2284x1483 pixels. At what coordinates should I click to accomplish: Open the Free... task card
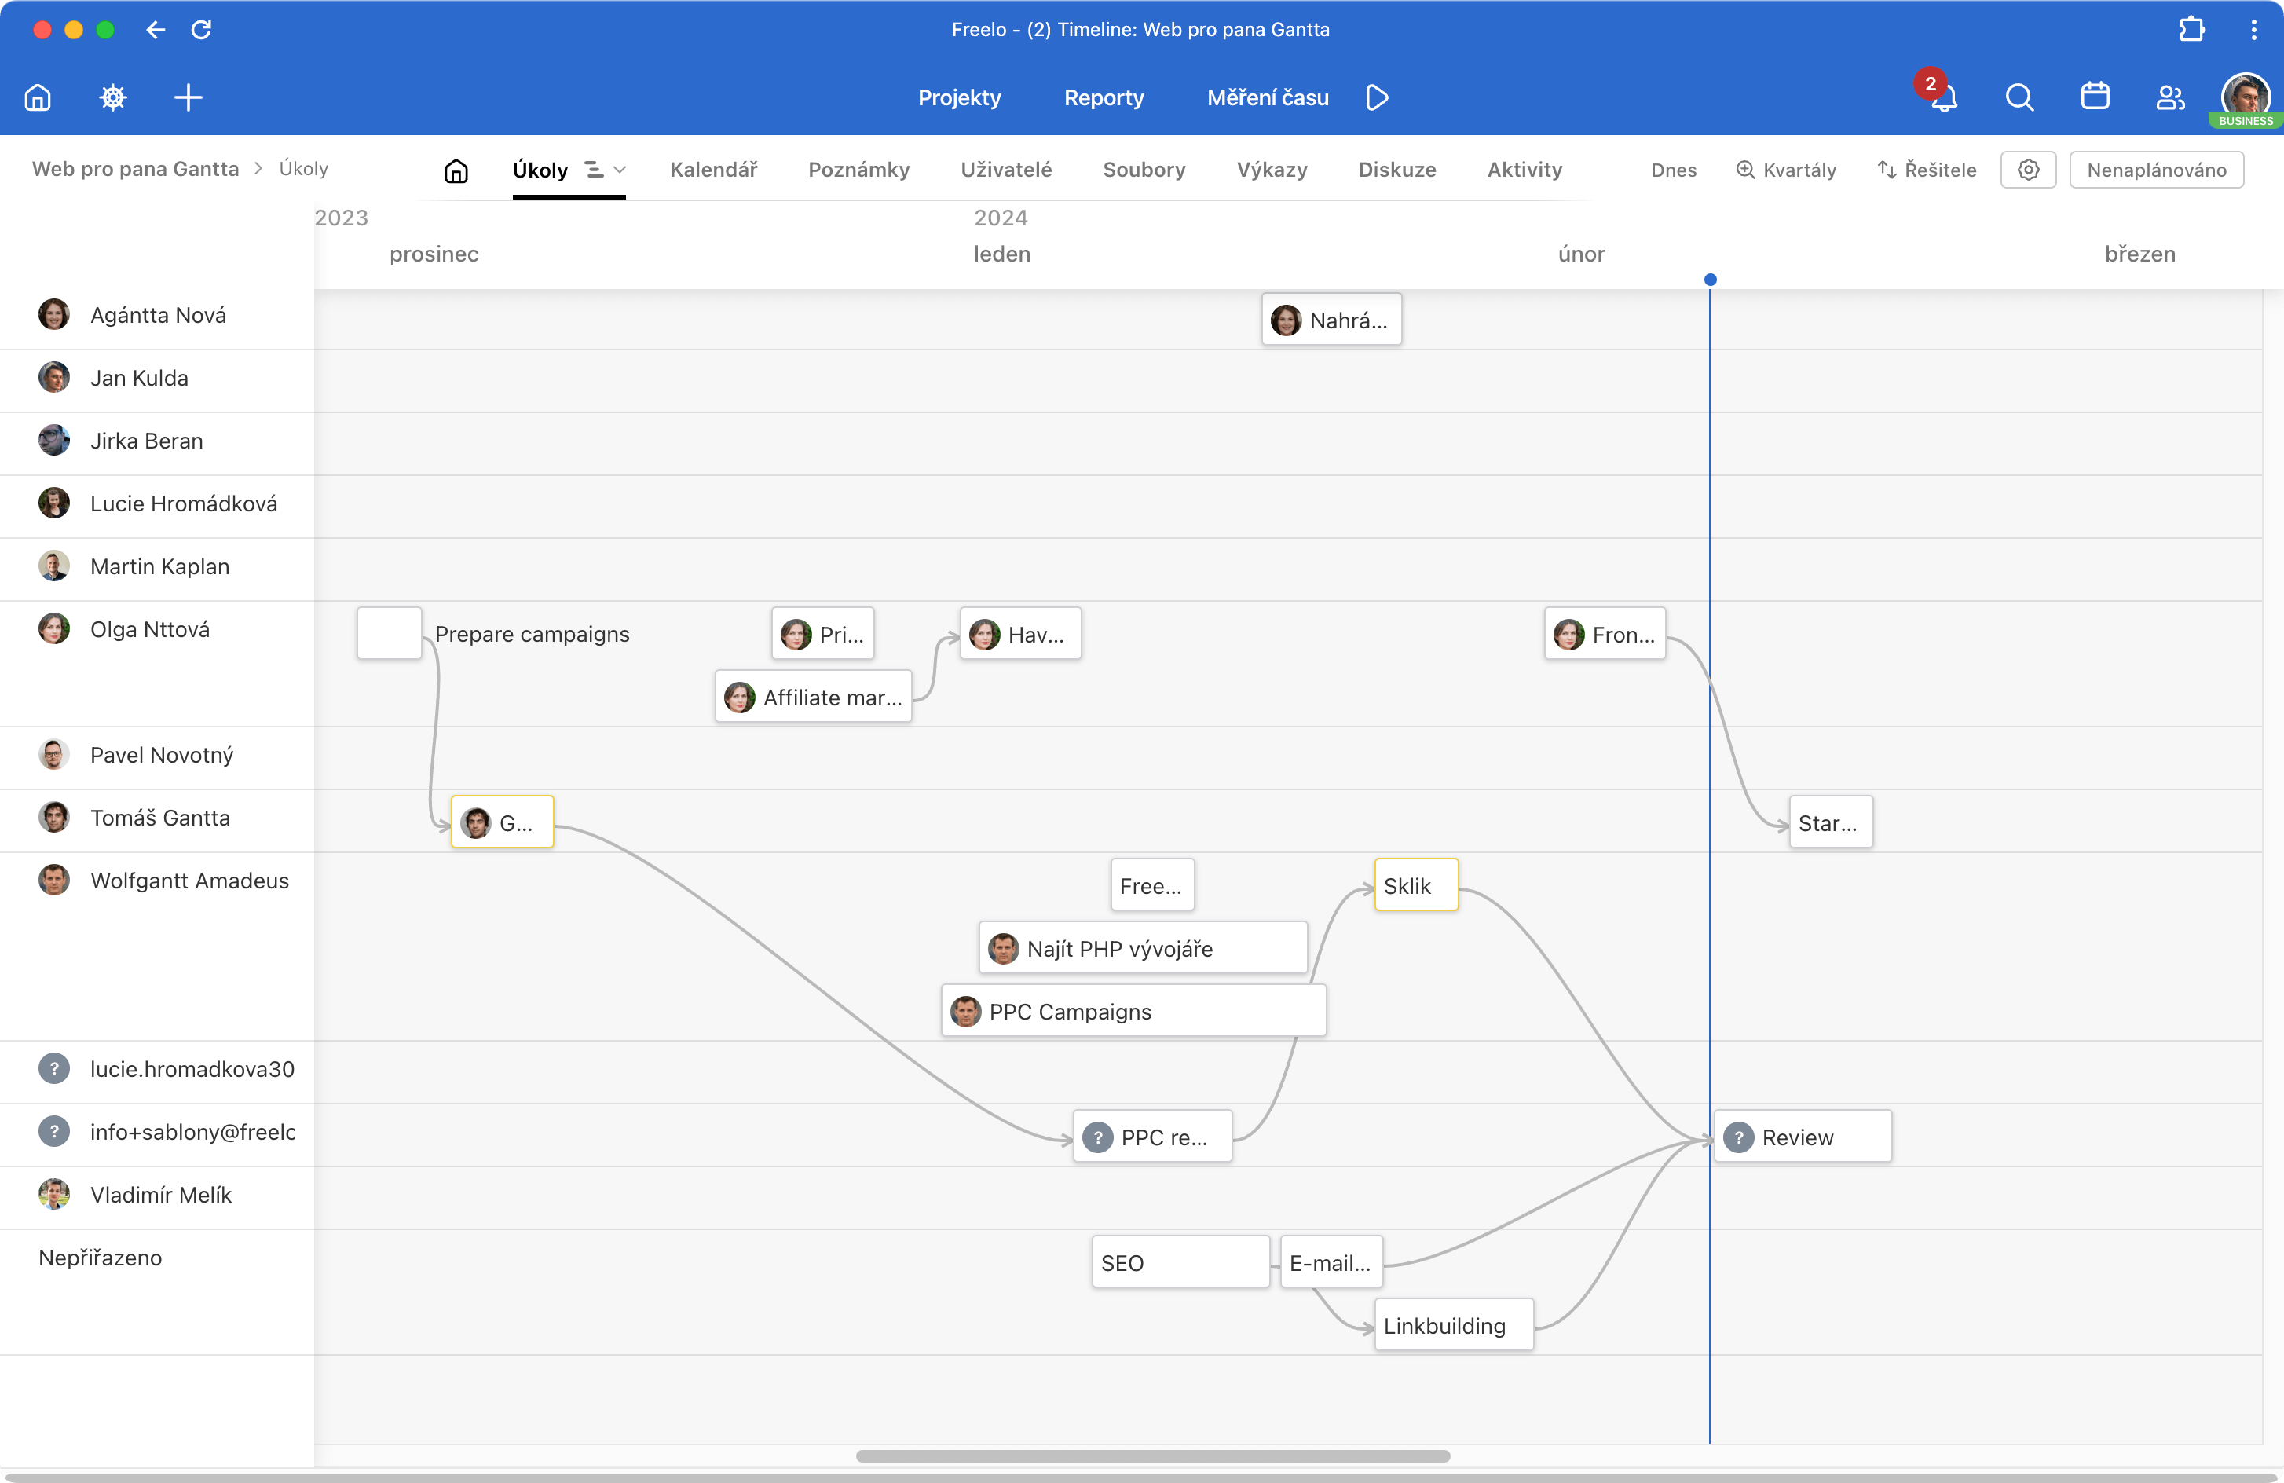[1151, 885]
